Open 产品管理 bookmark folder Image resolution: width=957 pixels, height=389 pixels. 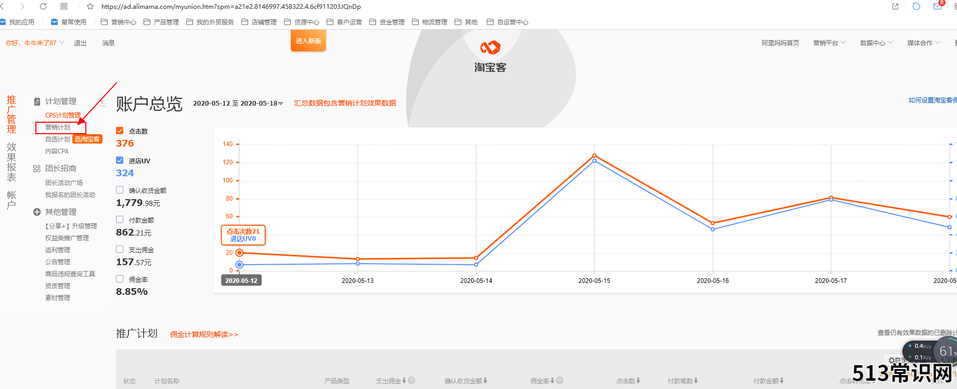161,22
